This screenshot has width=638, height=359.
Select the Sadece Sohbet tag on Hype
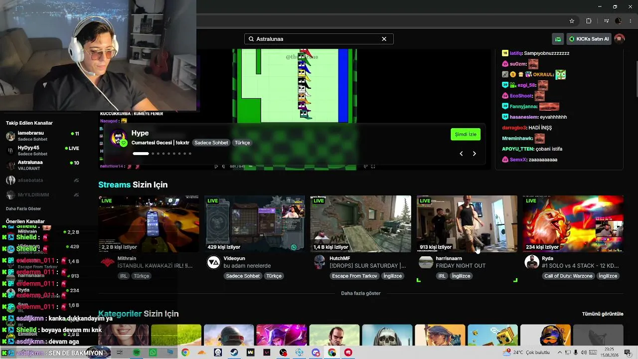point(211,143)
